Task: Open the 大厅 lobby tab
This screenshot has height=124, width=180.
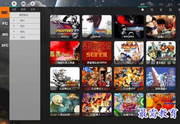Action: [x=14, y=9]
